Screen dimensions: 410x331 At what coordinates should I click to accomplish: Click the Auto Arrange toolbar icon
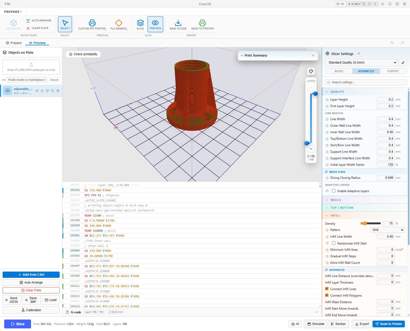click(28, 21)
